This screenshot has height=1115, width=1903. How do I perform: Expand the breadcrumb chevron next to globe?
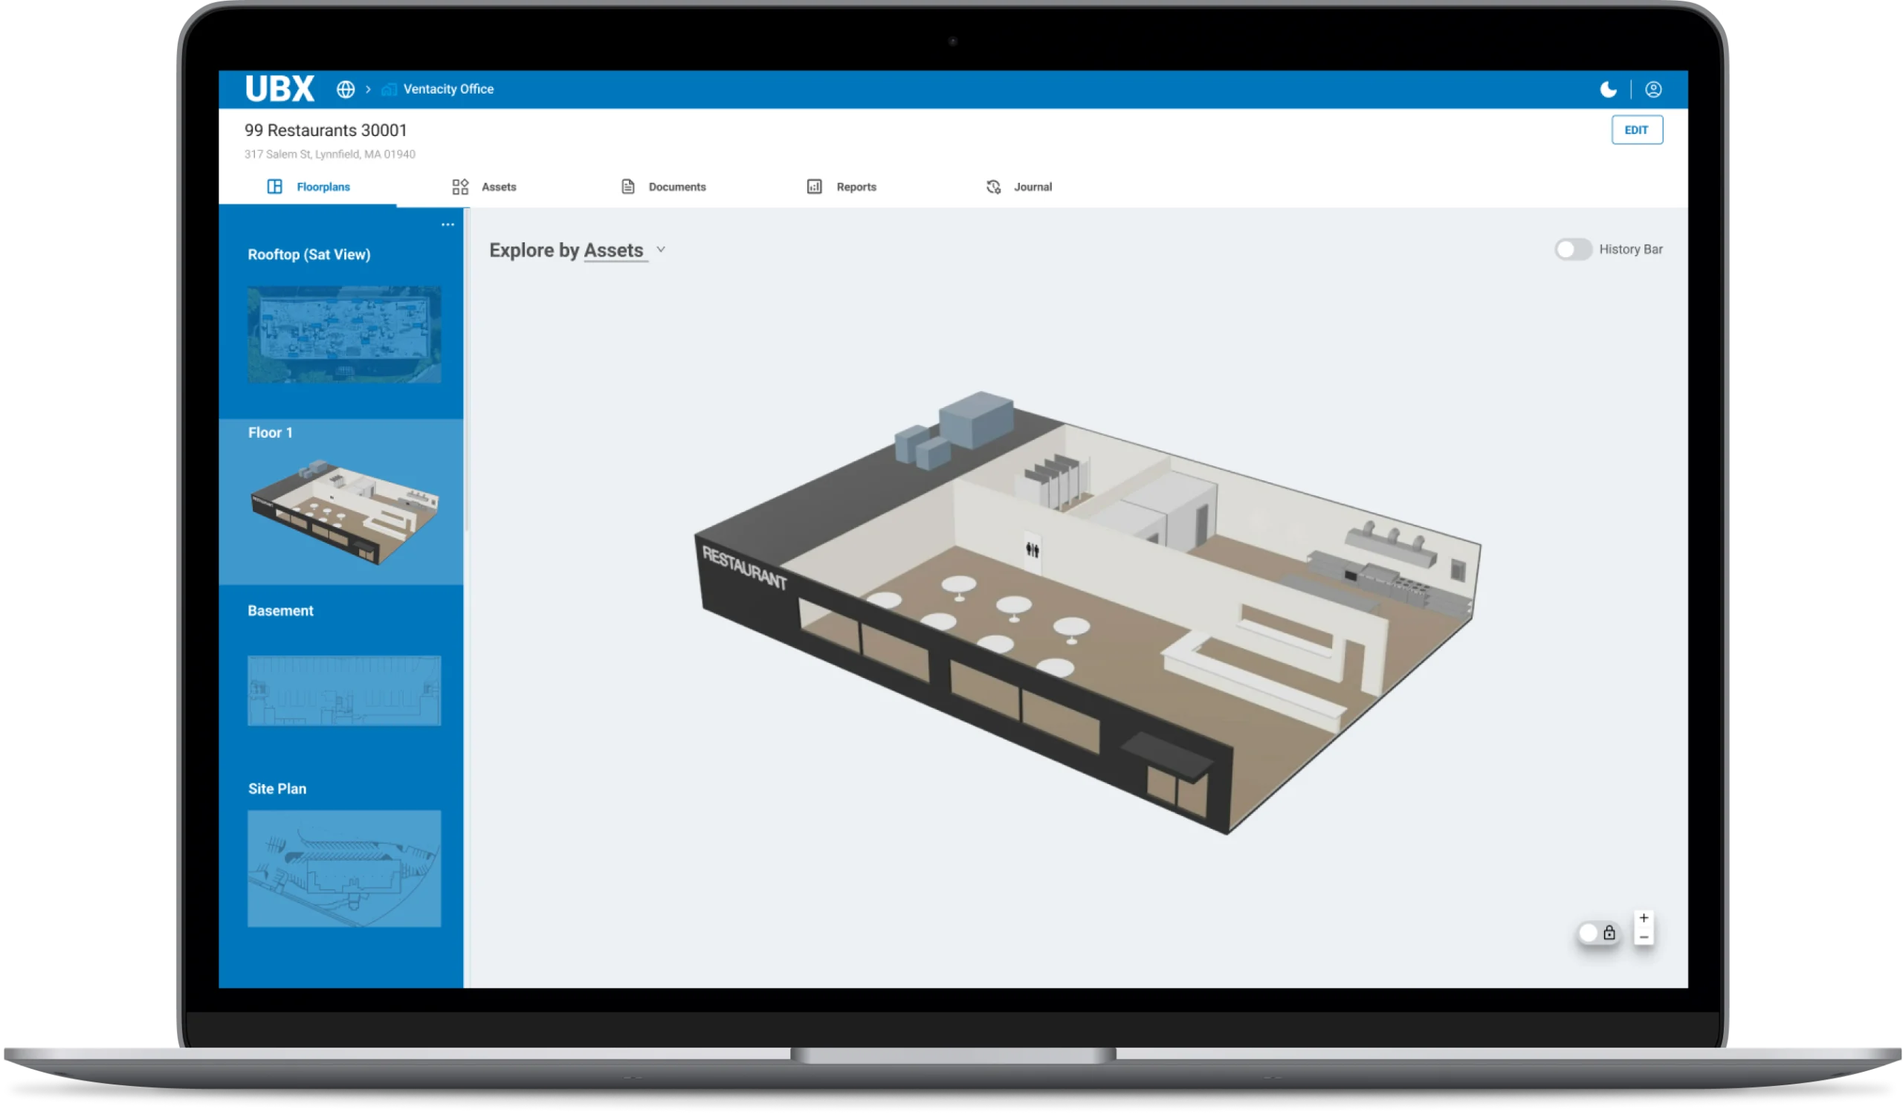click(368, 89)
